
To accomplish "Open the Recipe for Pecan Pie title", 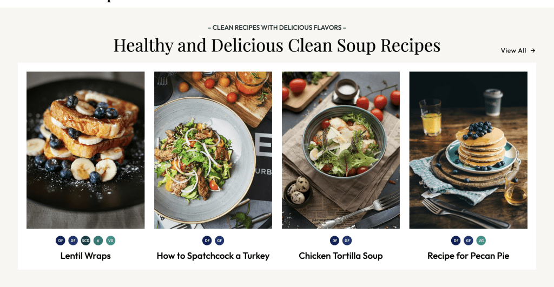I will coord(468,256).
